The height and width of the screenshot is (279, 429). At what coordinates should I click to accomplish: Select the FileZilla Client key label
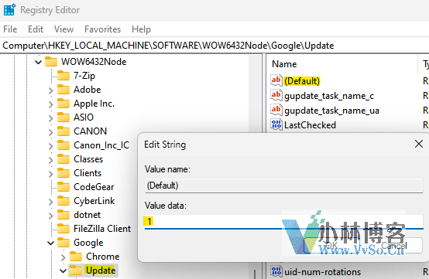click(x=102, y=229)
